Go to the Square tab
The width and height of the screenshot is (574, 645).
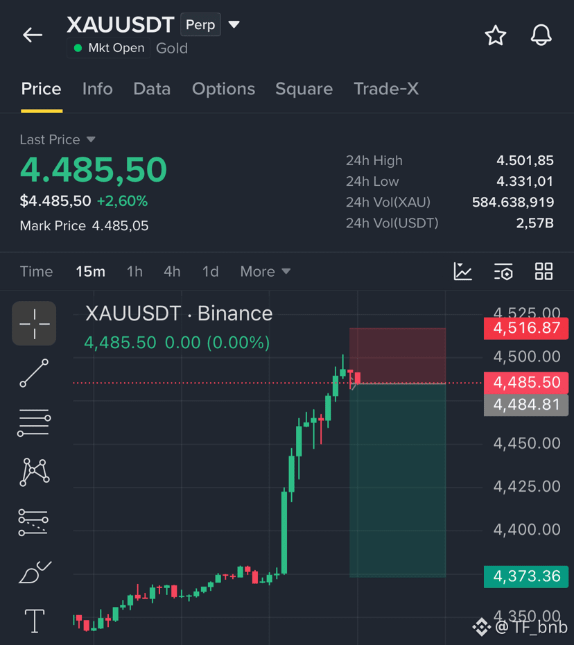304,89
